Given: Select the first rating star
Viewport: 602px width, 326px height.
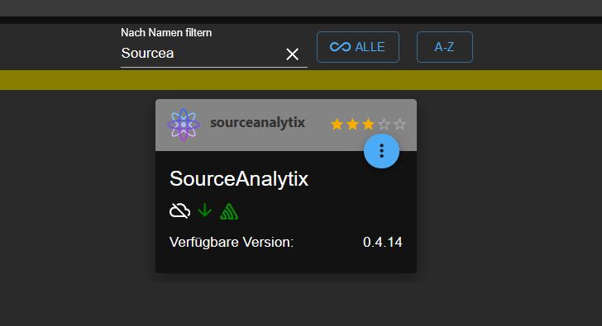Looking at the screenshot, I should (337, 124).
